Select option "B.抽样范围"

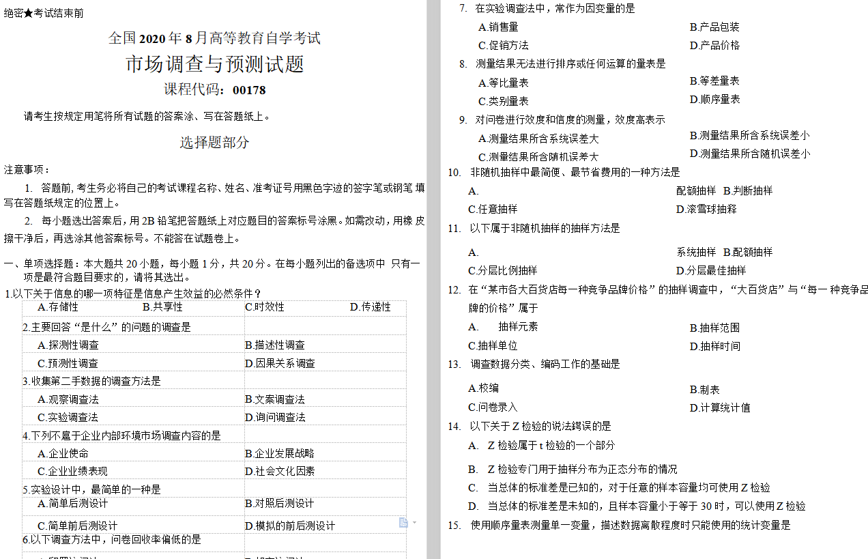pos(714,328)
